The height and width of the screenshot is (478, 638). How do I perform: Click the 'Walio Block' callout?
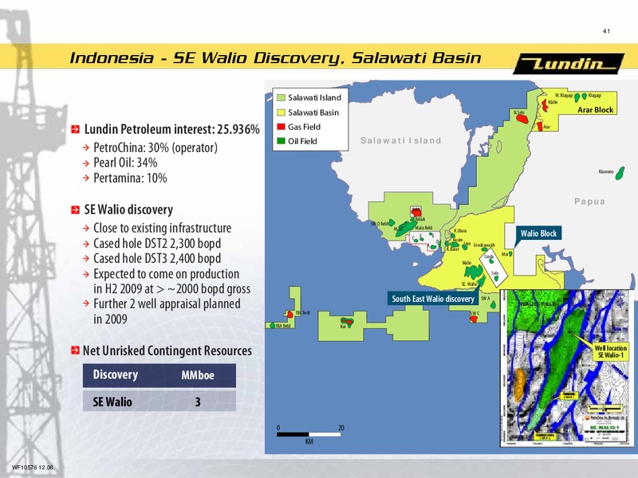538,233
